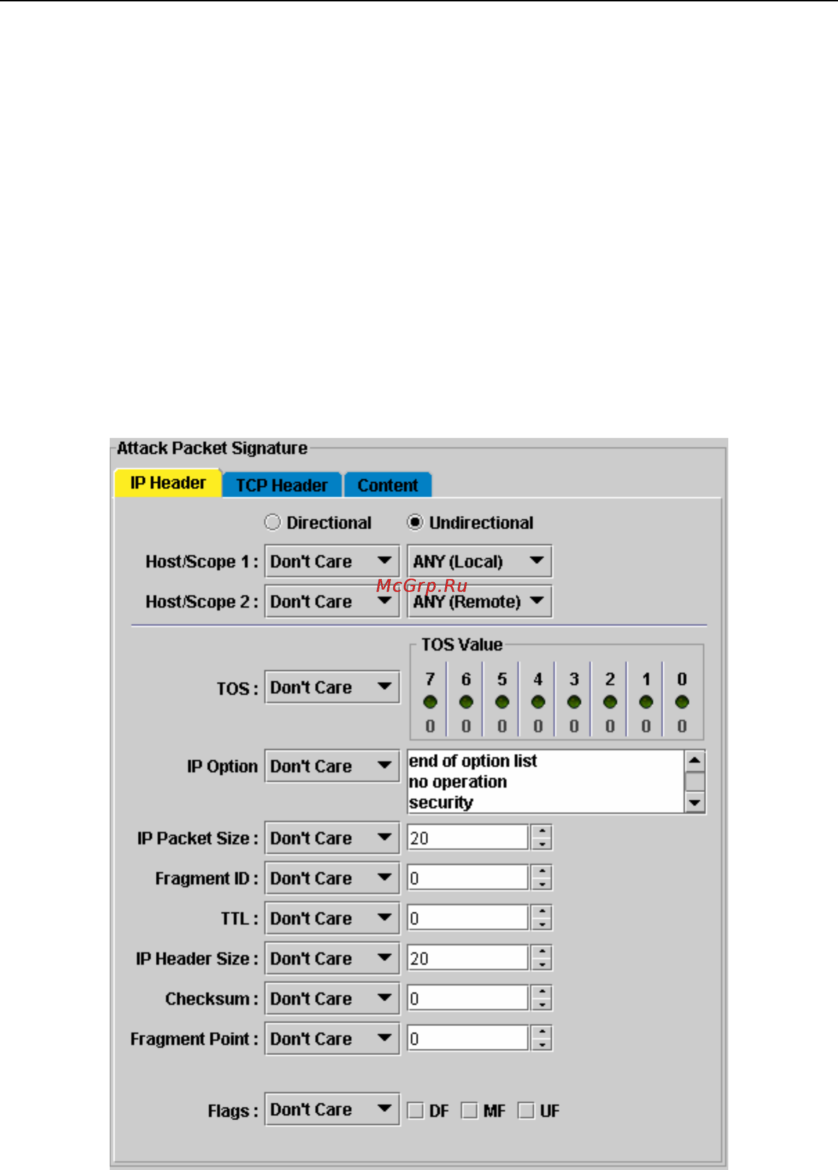Open the ANY (Remote) dropdown

[479, 602]
